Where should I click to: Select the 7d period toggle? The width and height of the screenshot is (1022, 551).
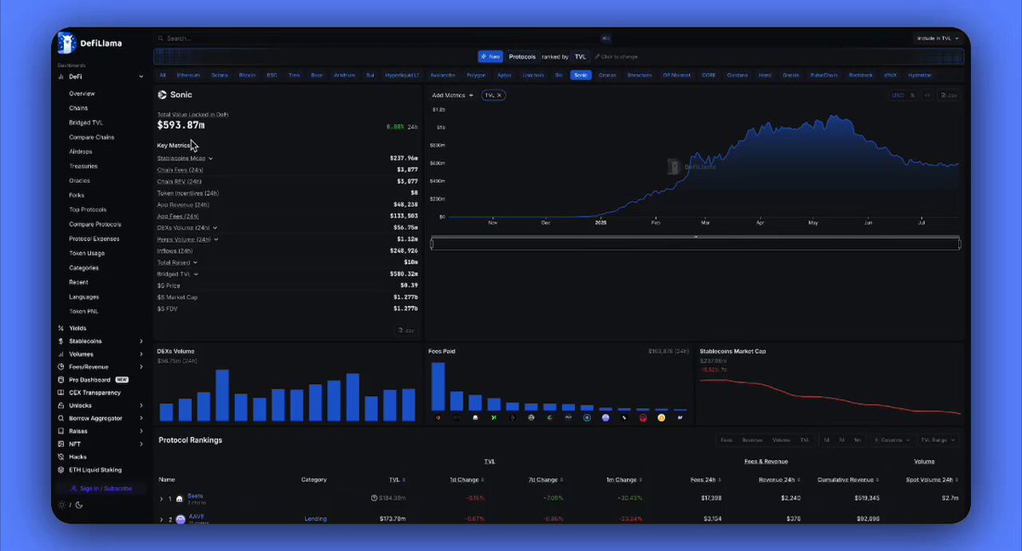pyautogui.click(x=841, y=440)
